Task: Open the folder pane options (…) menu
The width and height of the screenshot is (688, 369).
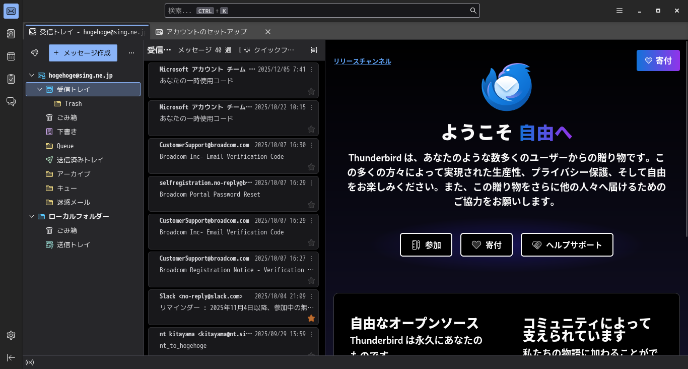Action: [x=131, y=53]
